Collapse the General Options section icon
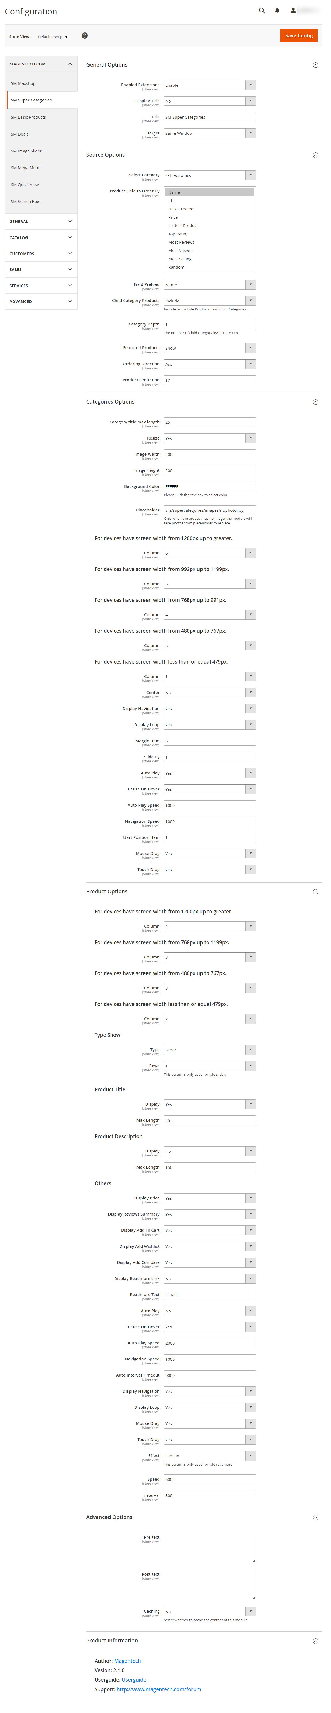This screenshot has width=331, height=1713. pyautogui.click(x=315, y=65)
